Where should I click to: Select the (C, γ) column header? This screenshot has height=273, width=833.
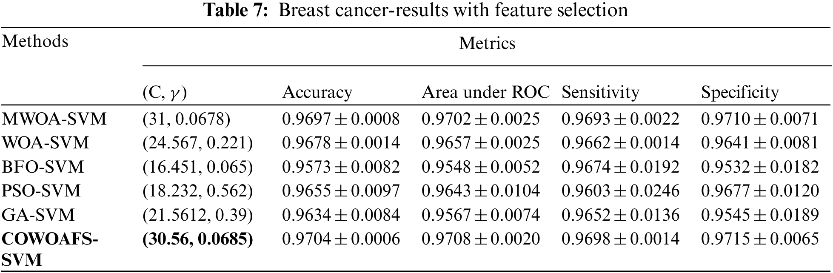[x=165, y=93]
